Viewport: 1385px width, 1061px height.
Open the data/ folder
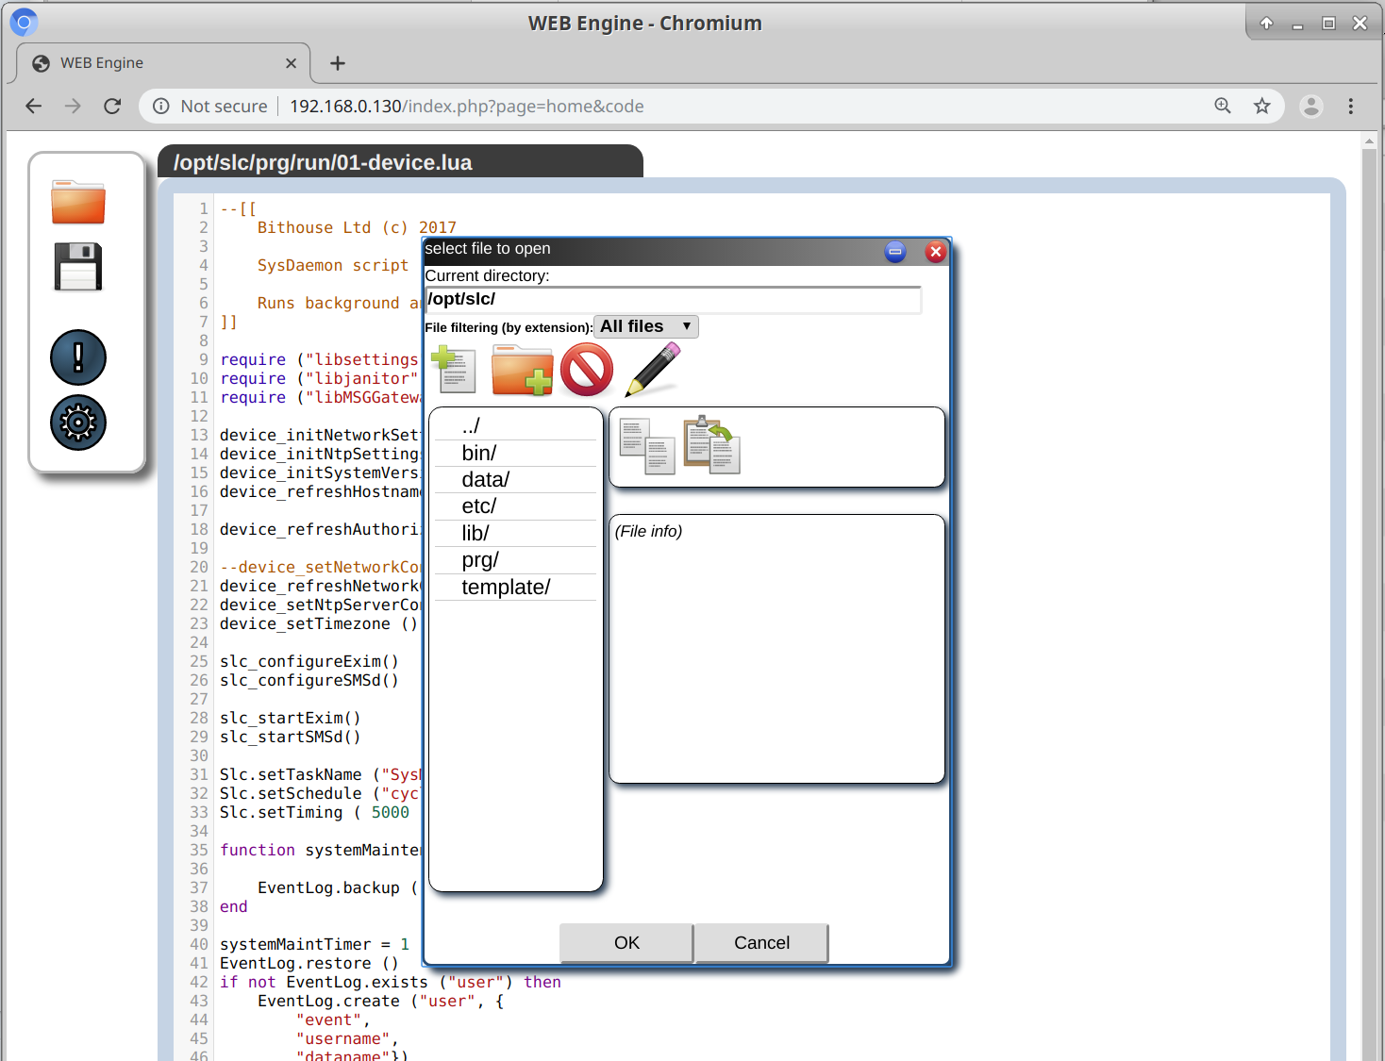pyautogui.click(x=515, y=480)
